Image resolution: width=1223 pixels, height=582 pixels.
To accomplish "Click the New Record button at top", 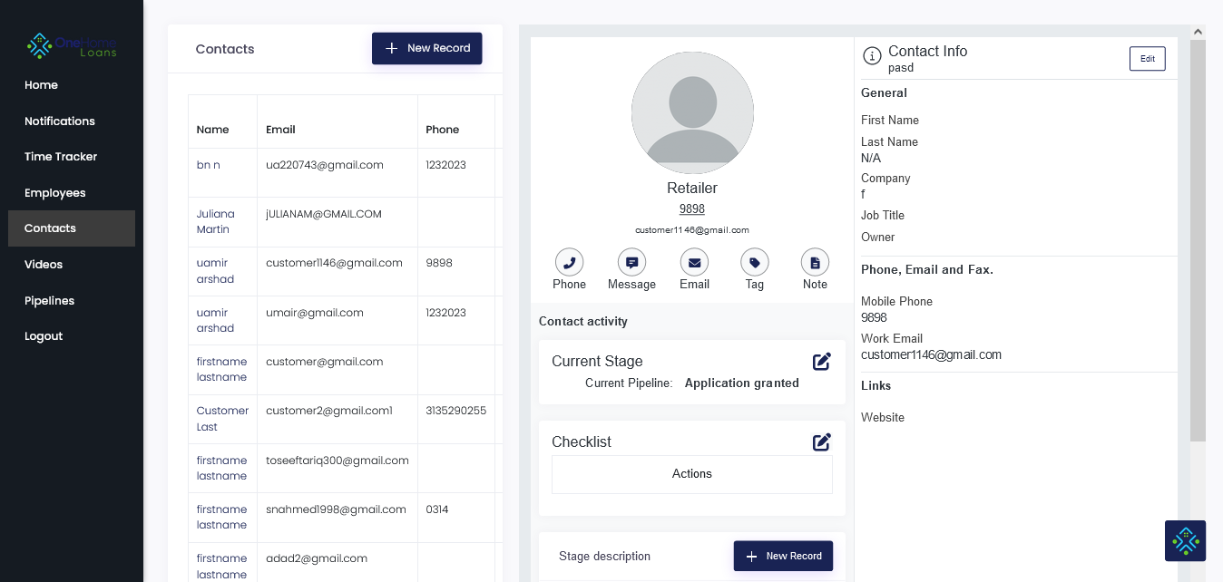I will tap(426, 48).
